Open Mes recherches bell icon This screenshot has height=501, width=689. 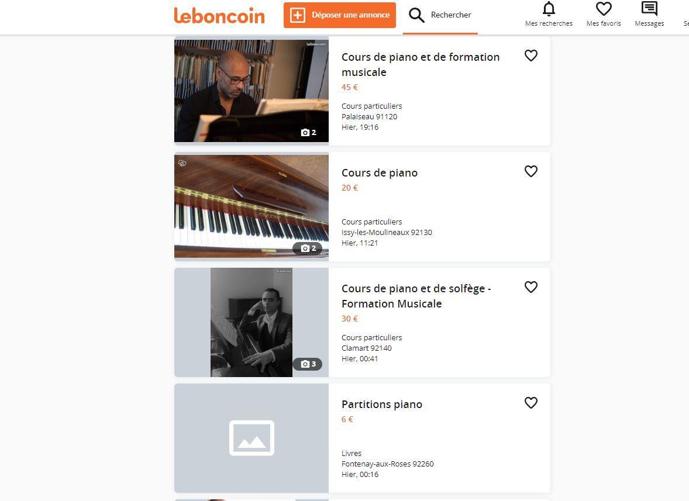549,9
